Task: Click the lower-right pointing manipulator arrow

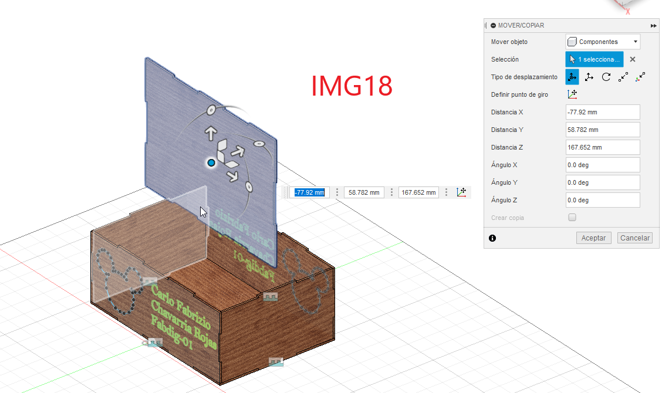Action: click(x=232, y=176)
